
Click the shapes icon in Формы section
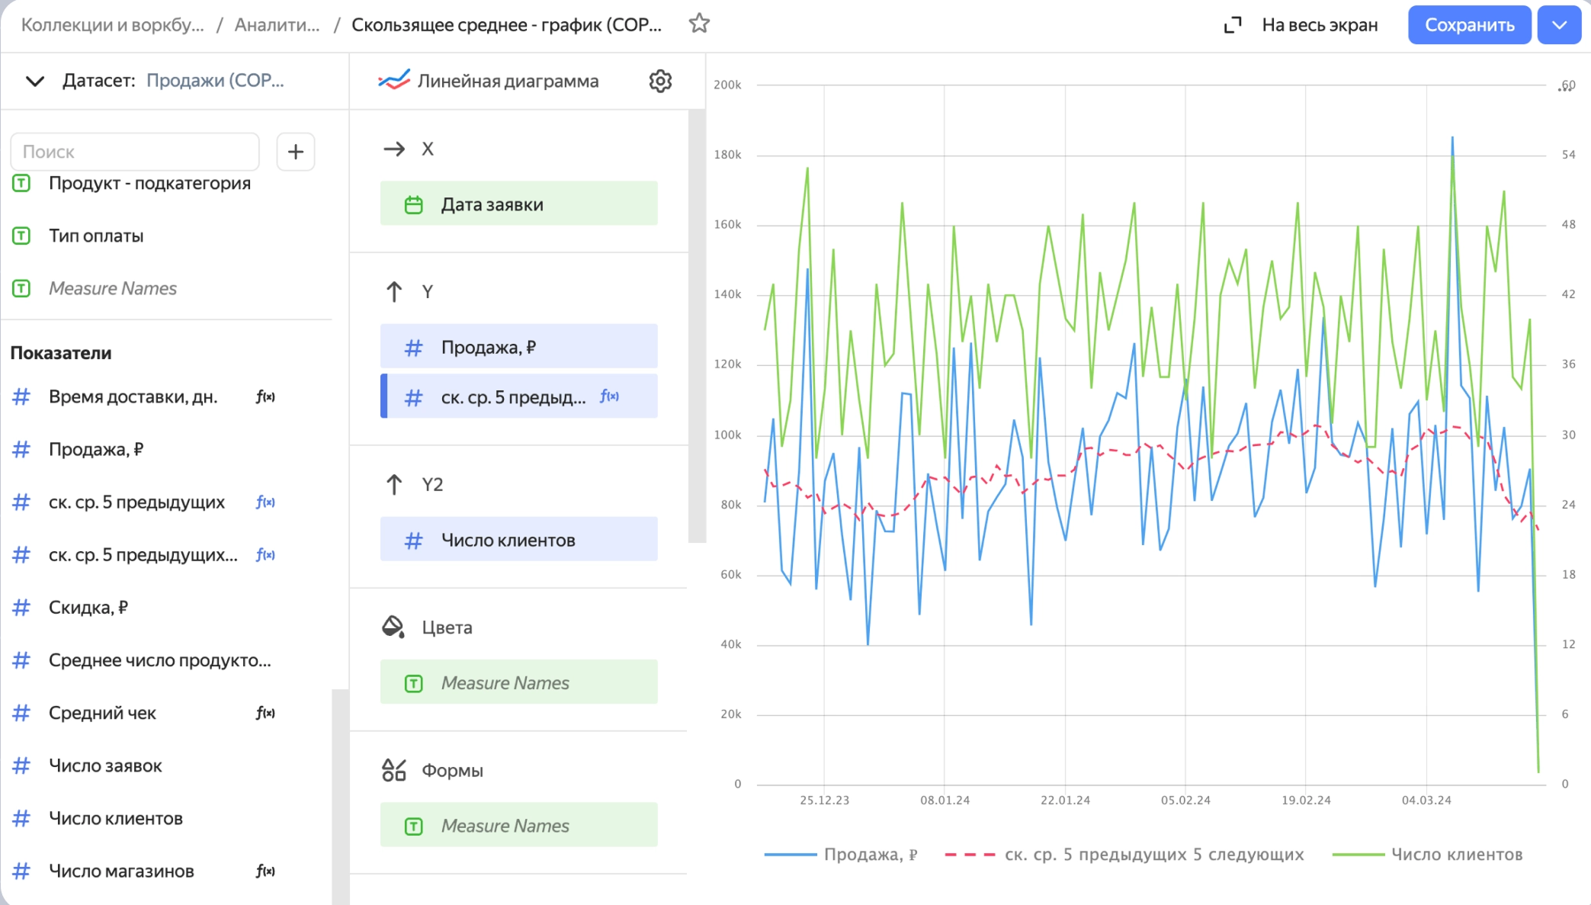pyautogui.click(x=394, y=770)
